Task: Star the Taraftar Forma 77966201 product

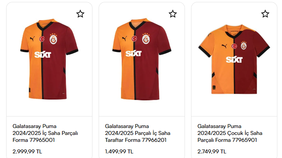Action: (x=173, y=14)
